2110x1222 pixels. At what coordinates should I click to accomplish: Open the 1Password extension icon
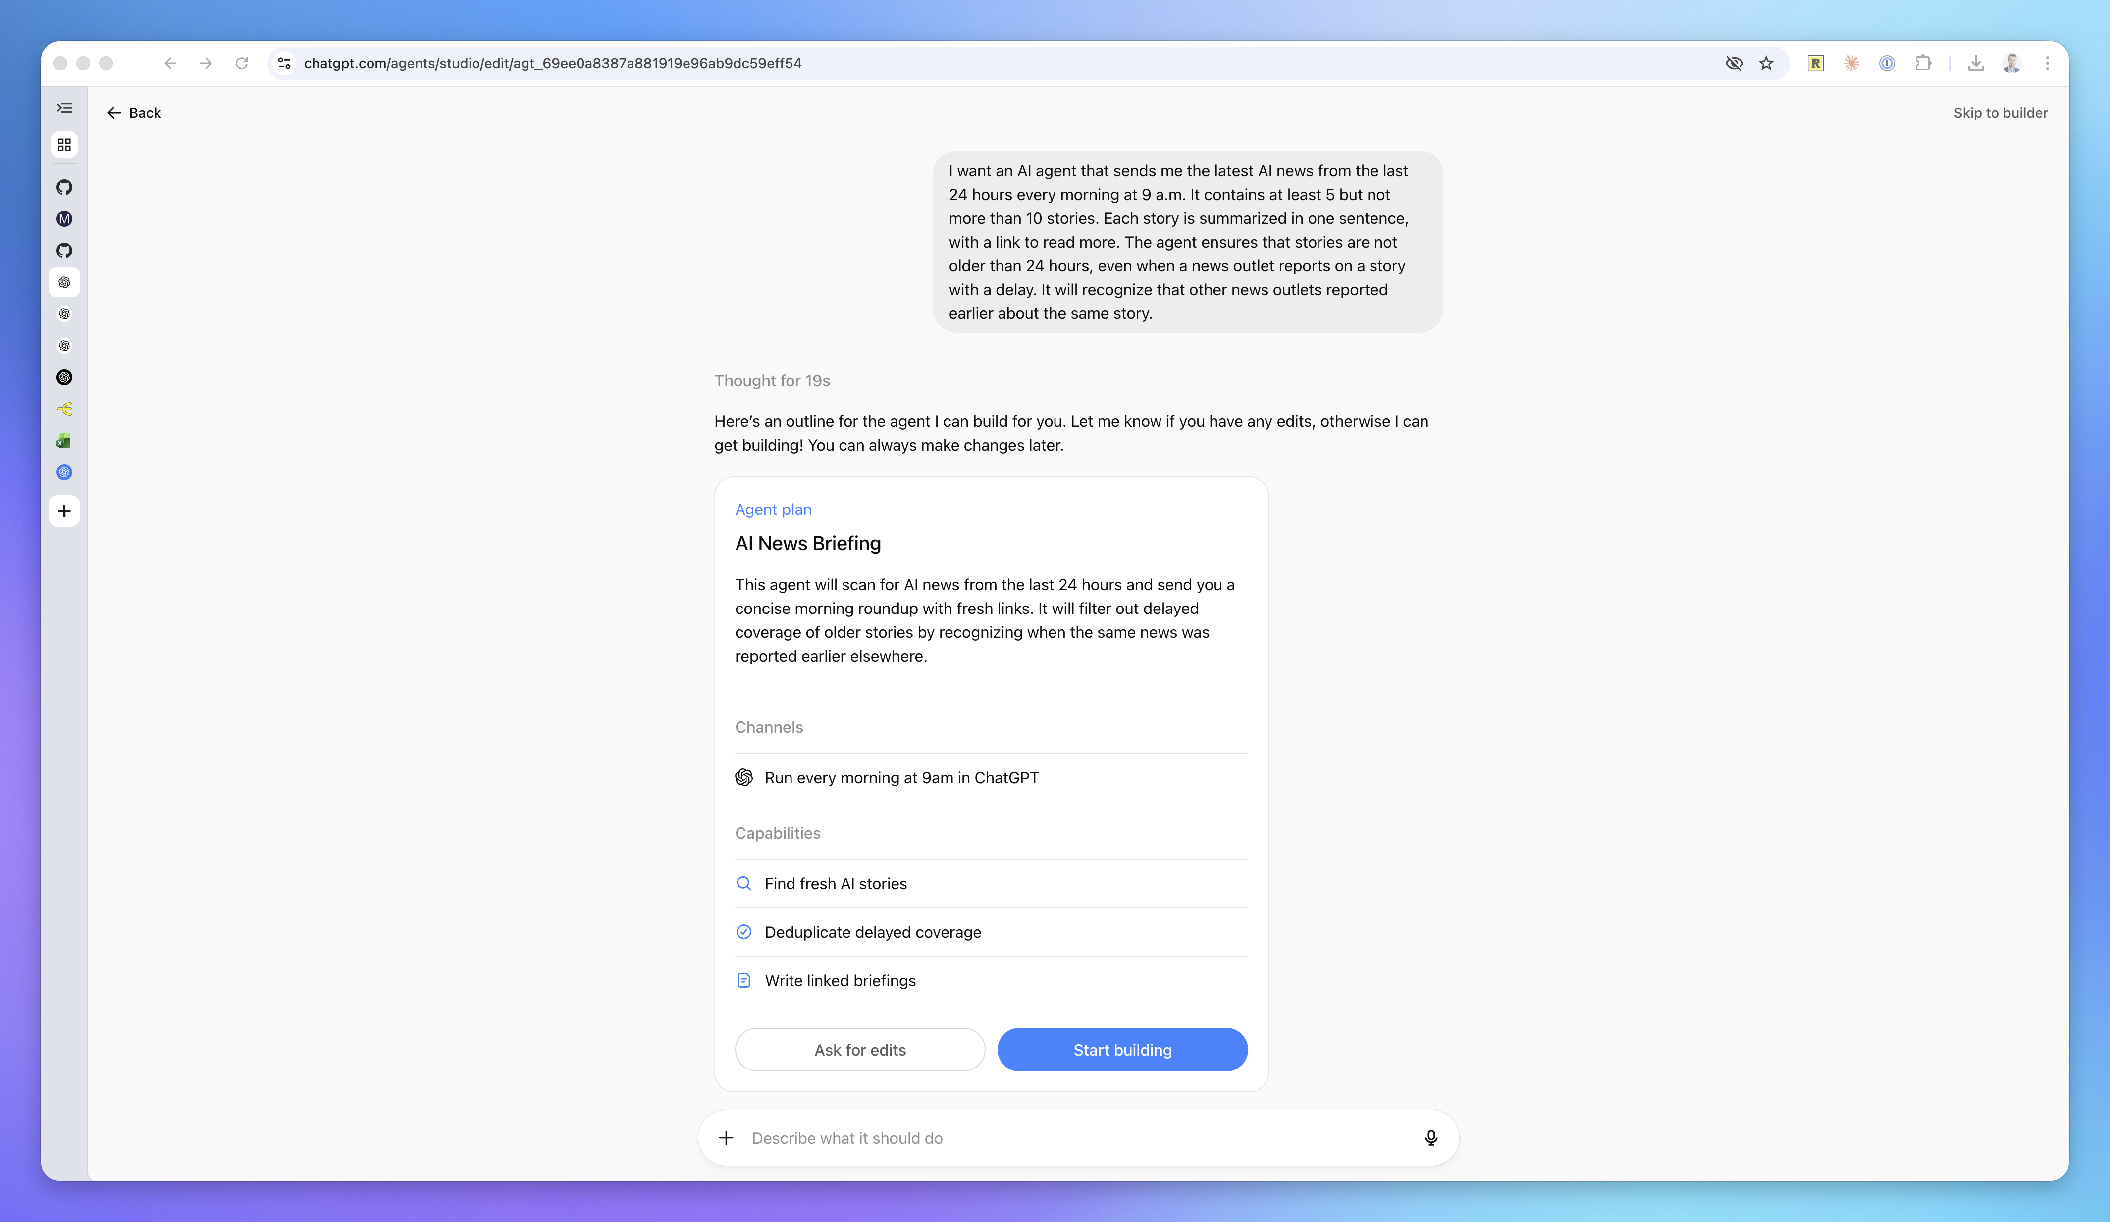1887,63
